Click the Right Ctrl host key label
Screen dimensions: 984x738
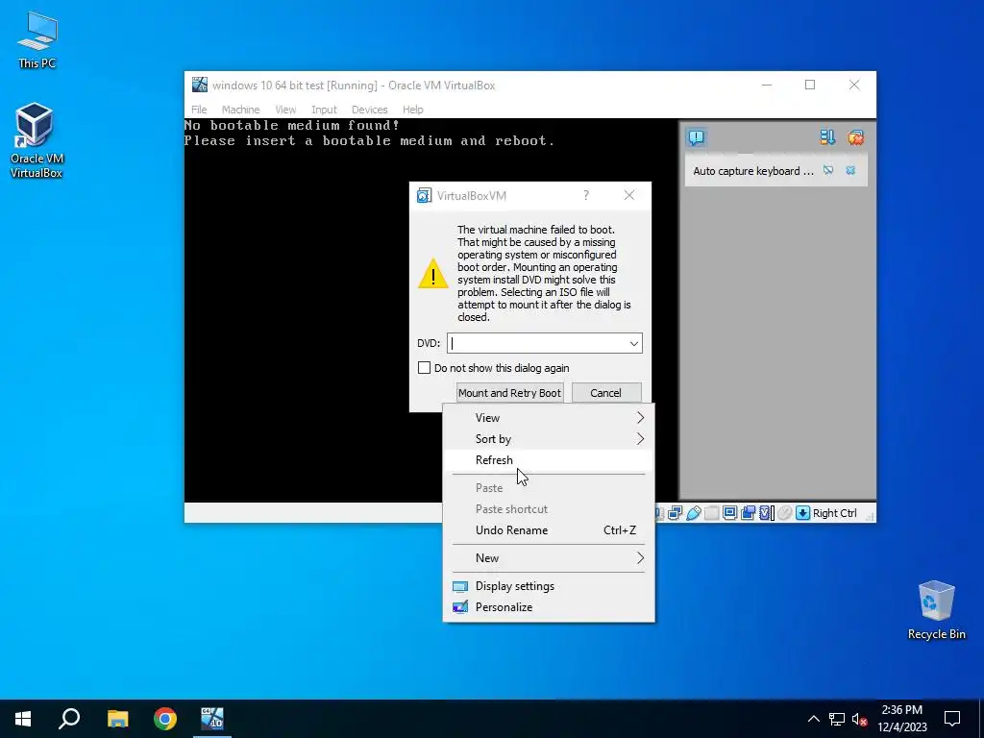pyautogui.click(x=835, y=513)
